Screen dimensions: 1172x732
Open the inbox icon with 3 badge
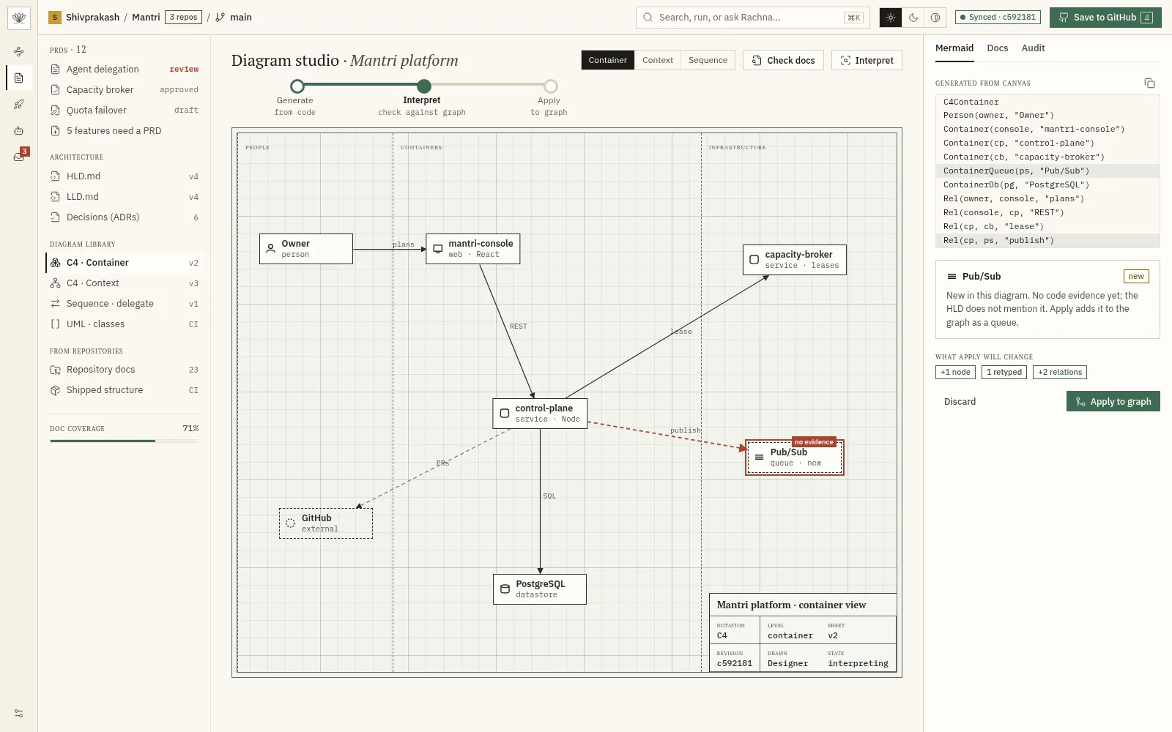click(19, 156)
